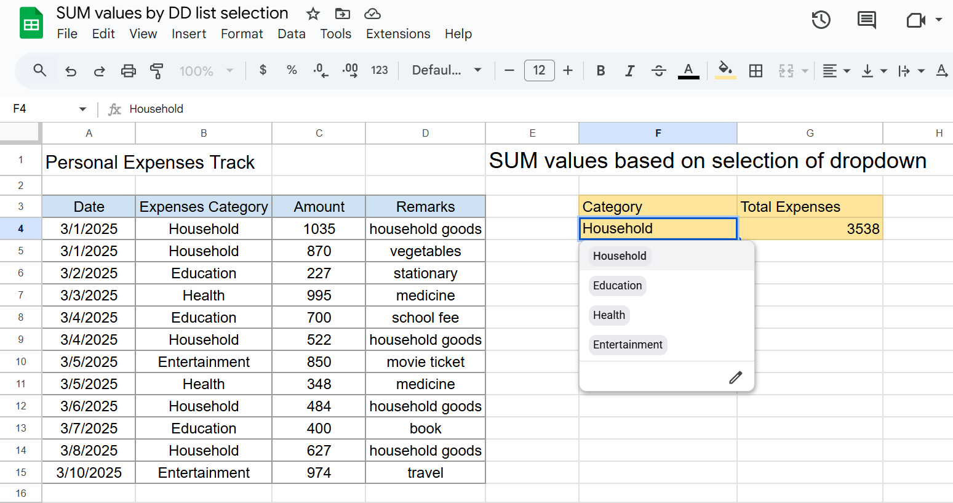Expand the font family dropdown

tap(447, 71)
